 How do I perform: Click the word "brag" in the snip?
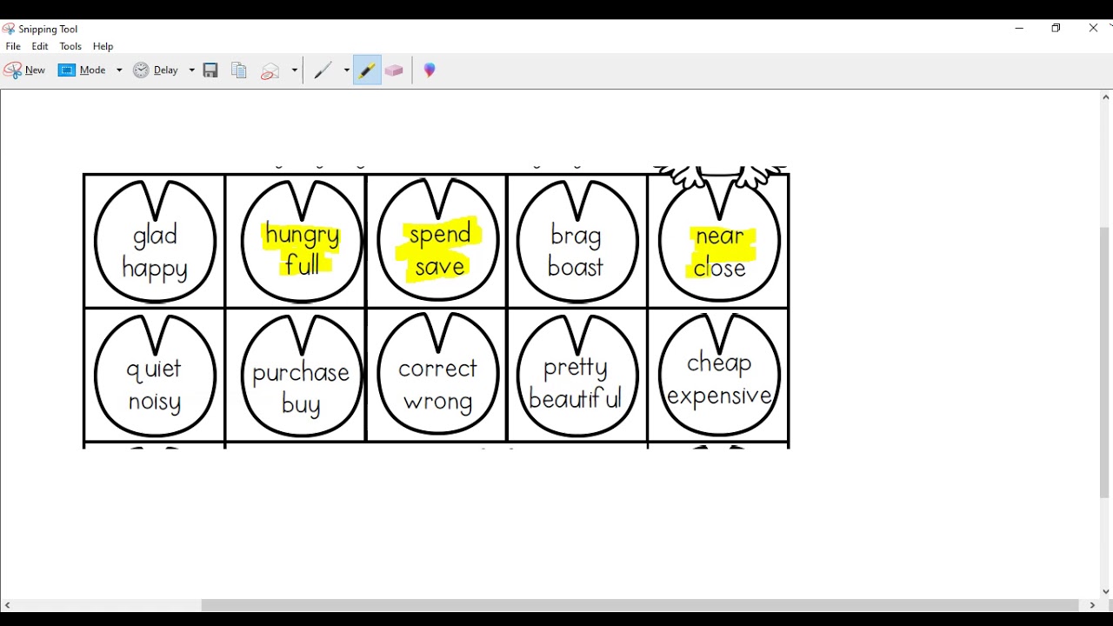point(576,236)
